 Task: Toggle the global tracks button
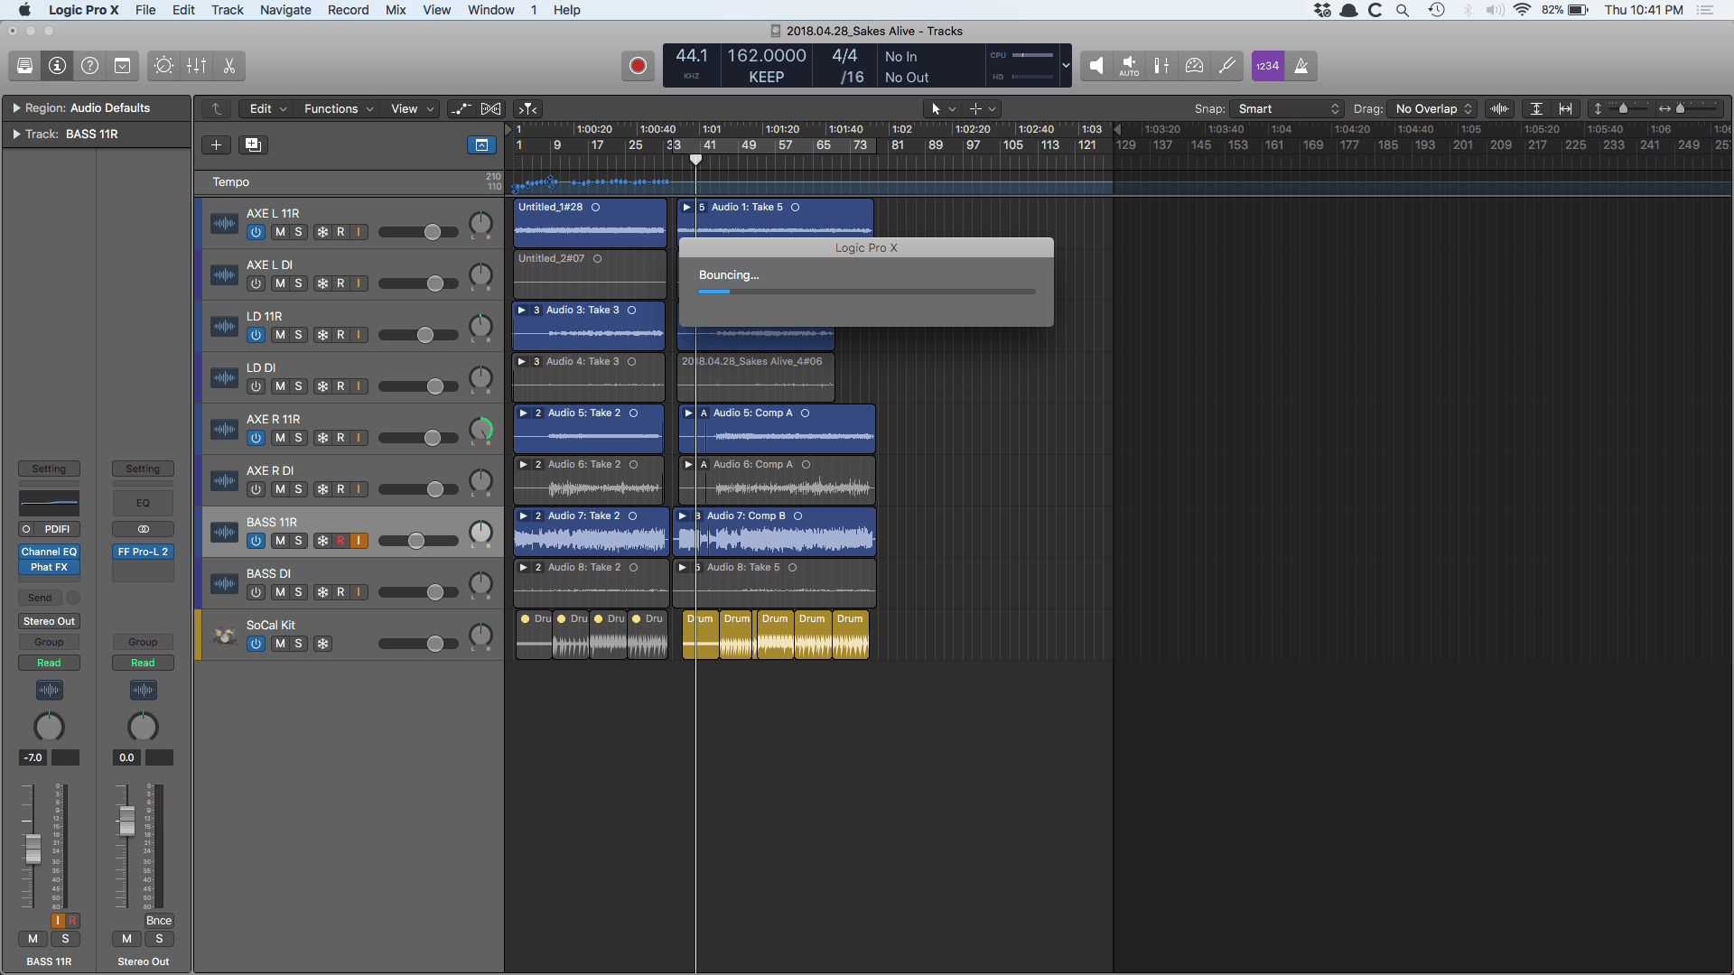pos(481,145)
